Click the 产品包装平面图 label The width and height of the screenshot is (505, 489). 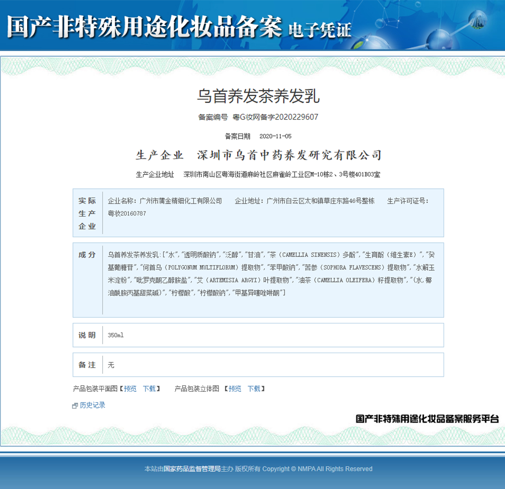[x=95, y=389]
